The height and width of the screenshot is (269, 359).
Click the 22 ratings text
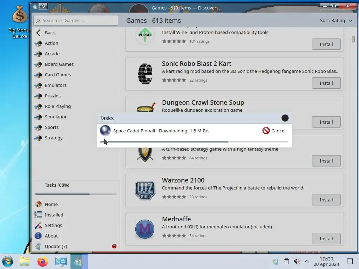coord(198,80)
